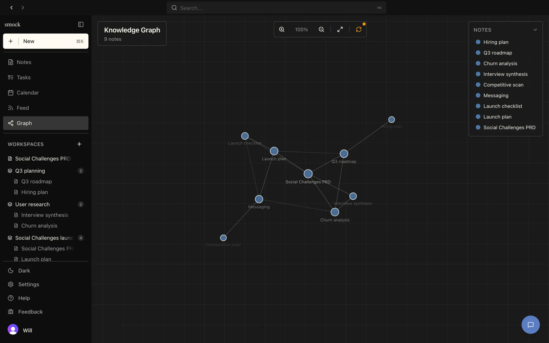Select Social Challenges PRD in NOTES legend
Image resolution: width=549 pixels, height=343 pixels.
pos(505,127)
